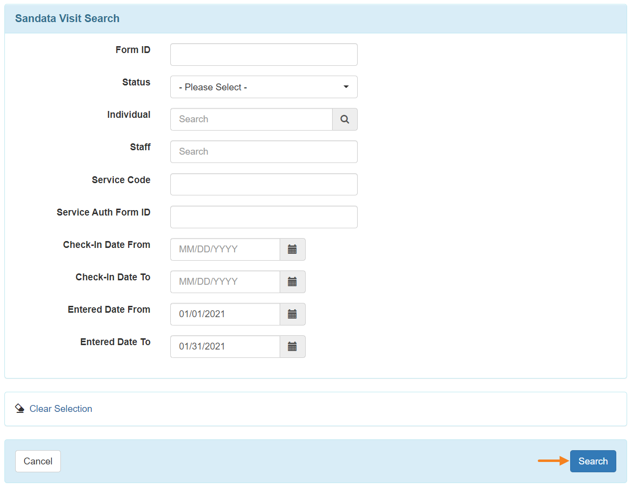Click the Check-In Date To date input
The image size is (631, 487).
[225, 282]
